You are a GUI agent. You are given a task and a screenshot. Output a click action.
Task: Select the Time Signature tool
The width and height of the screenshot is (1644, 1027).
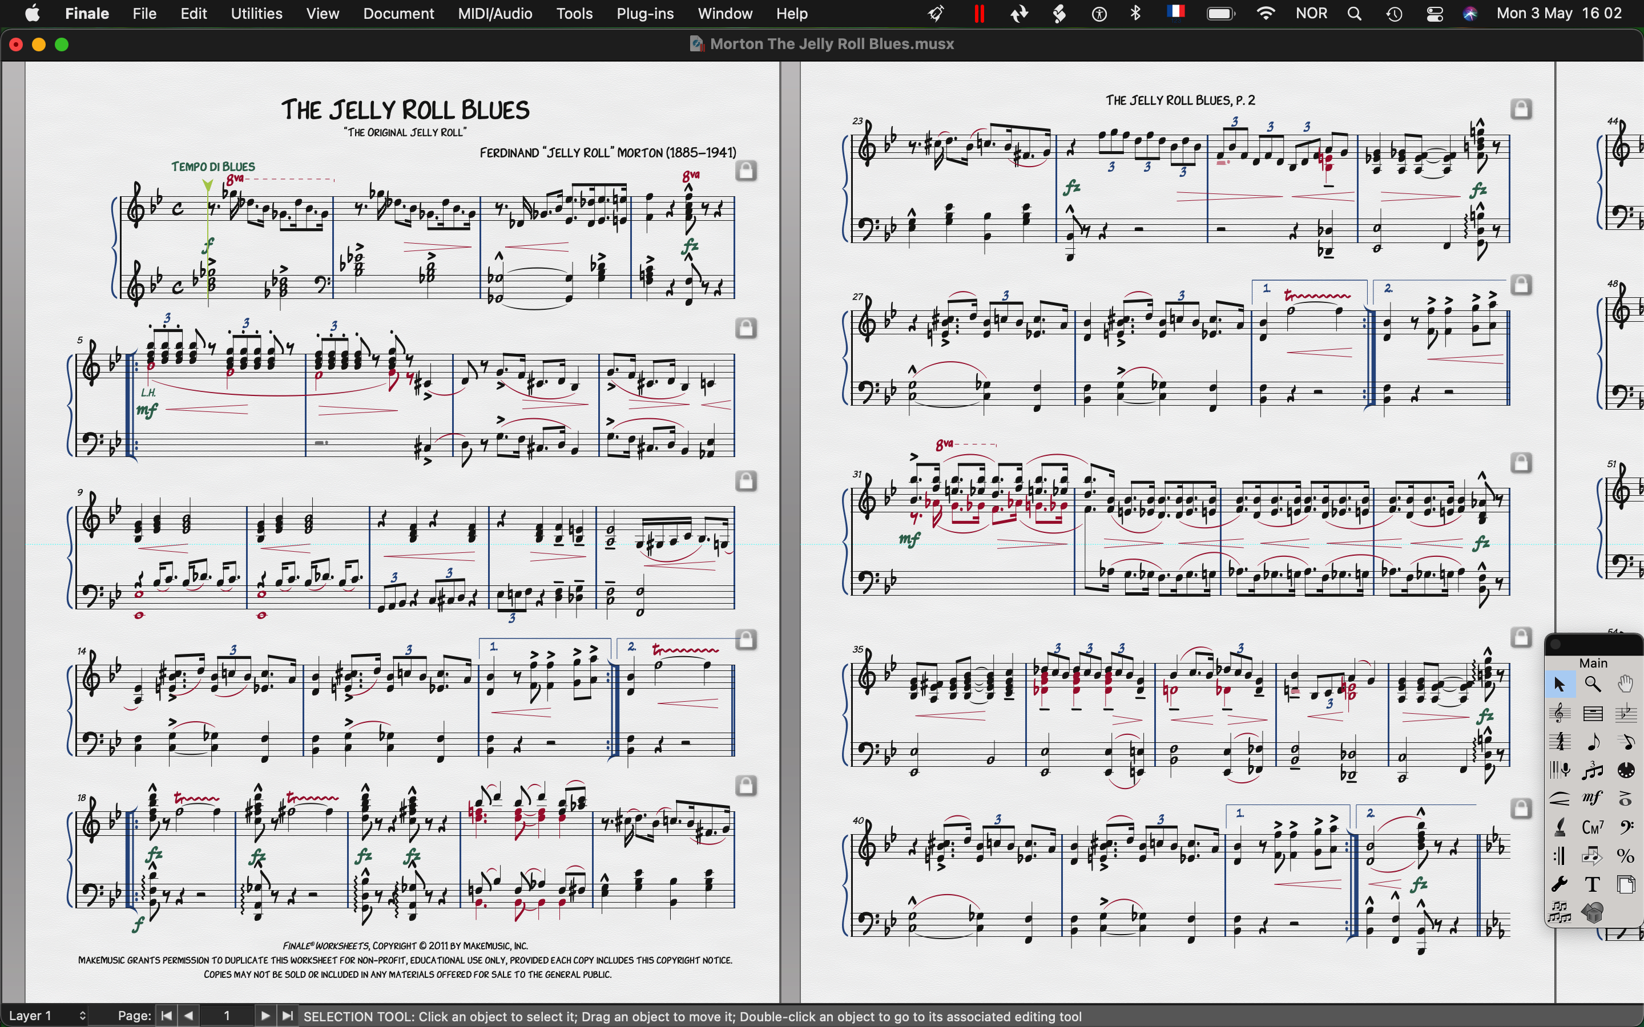point(1561,742)
